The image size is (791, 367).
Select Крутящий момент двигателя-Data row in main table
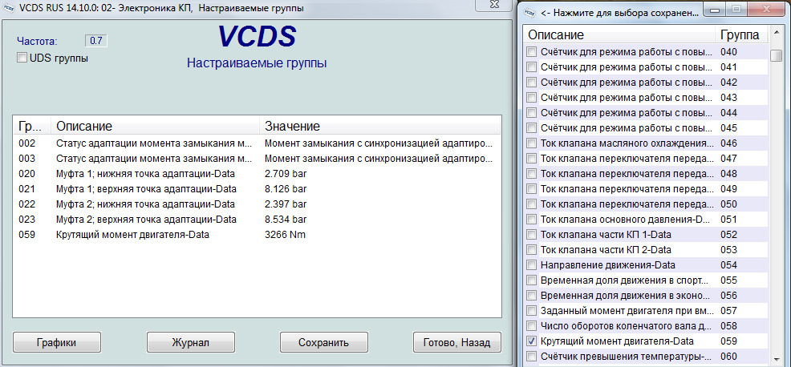click(257, 235)
